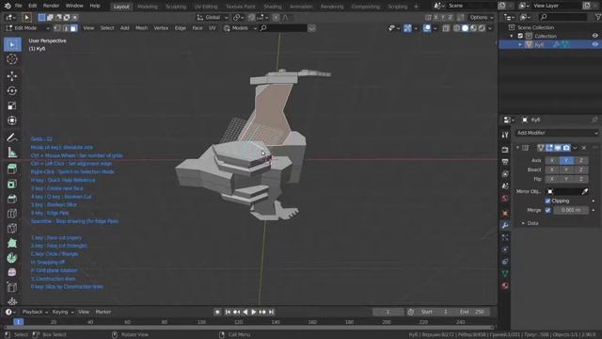
Task: Open the Keying dropdown in timeline
Action: pyautogui.click(x=63, y=312)
